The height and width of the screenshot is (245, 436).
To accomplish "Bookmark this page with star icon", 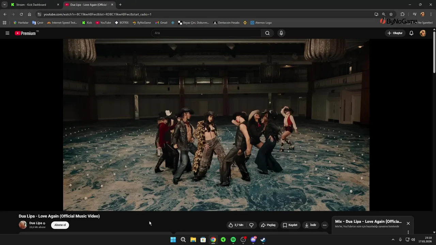I will [391, 14].
